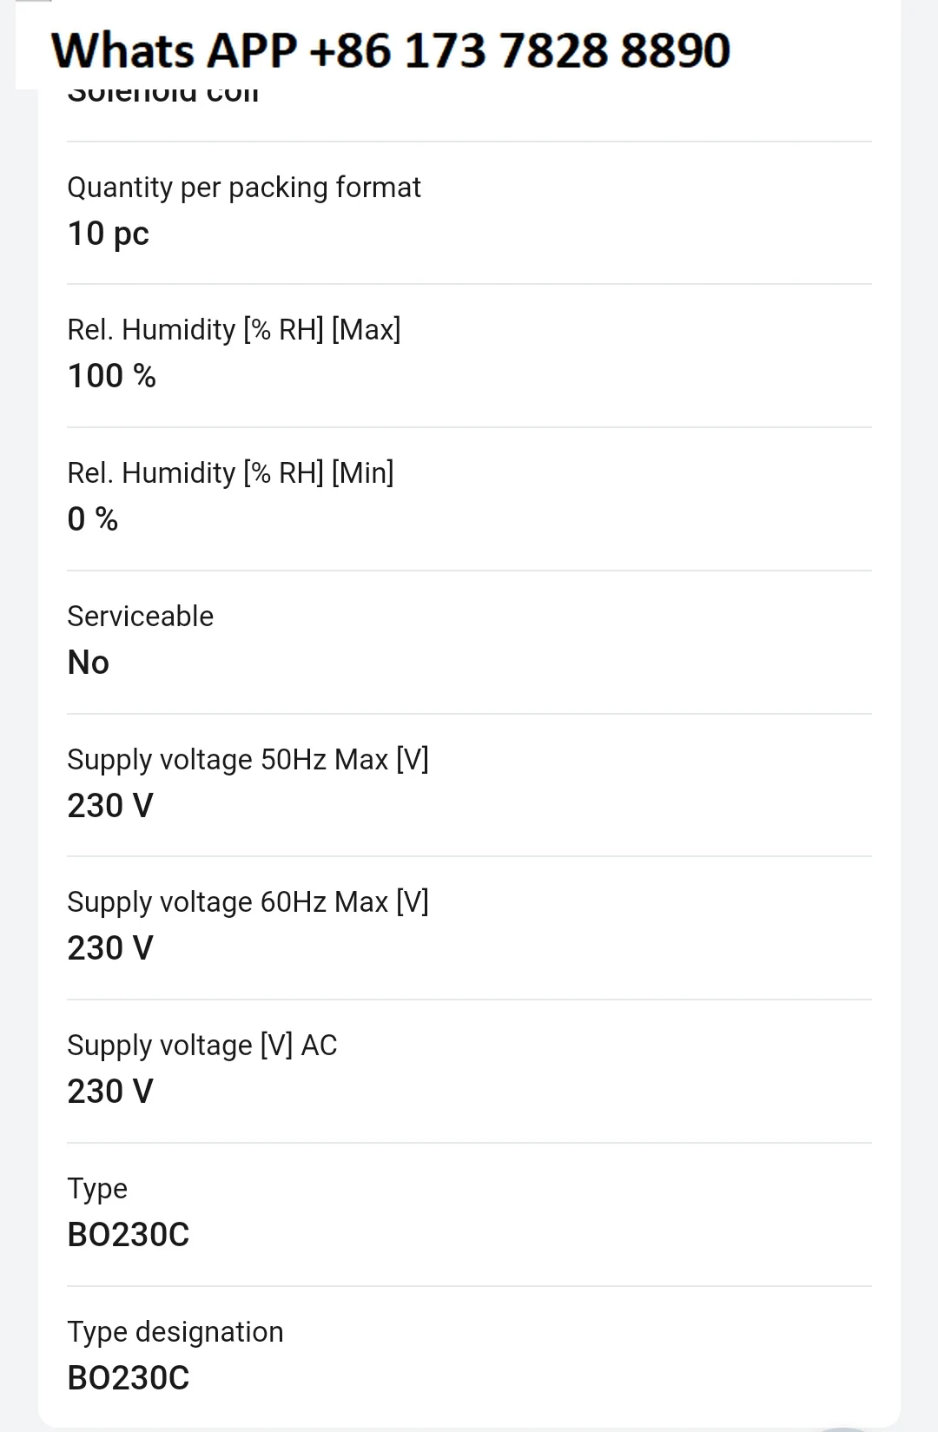Select the Supply voltage [V] AC label
938x1432 pixels.
tap(202, 1046)
